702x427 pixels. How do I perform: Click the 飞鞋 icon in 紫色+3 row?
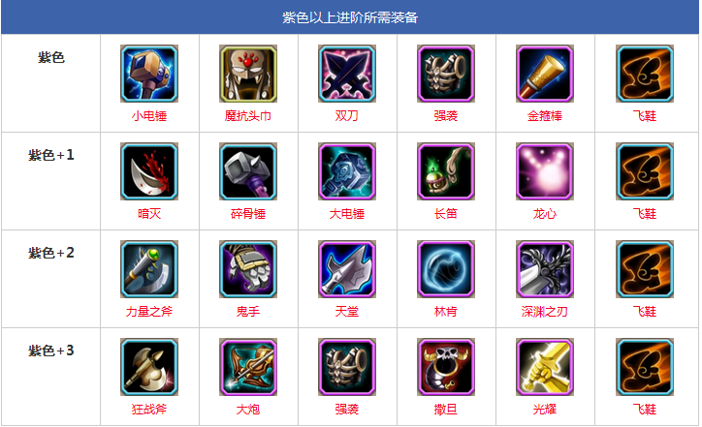(x=645, y=367)
